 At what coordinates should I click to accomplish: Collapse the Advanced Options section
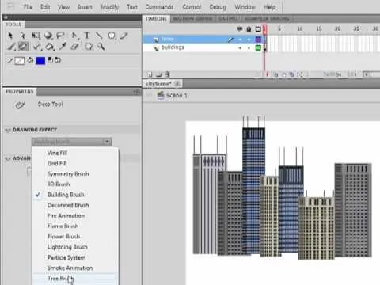[x=8, y=158]
